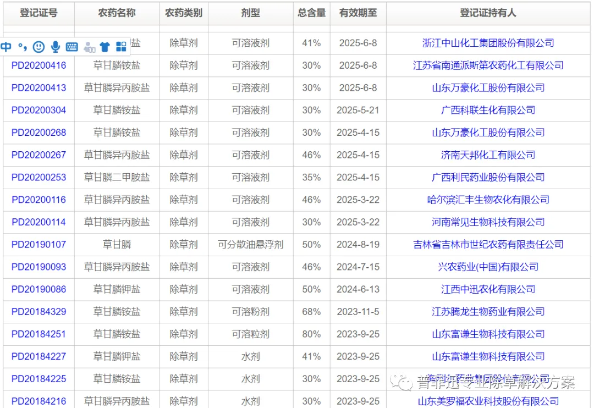Open holder 兴农药业(中国)有限公司
The image size is (594, 408).
click(x=488, y=267)
